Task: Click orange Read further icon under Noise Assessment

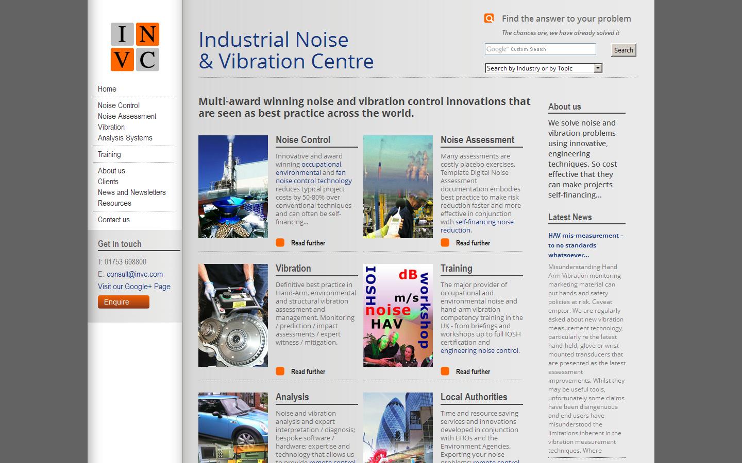Action: (445, 243)
